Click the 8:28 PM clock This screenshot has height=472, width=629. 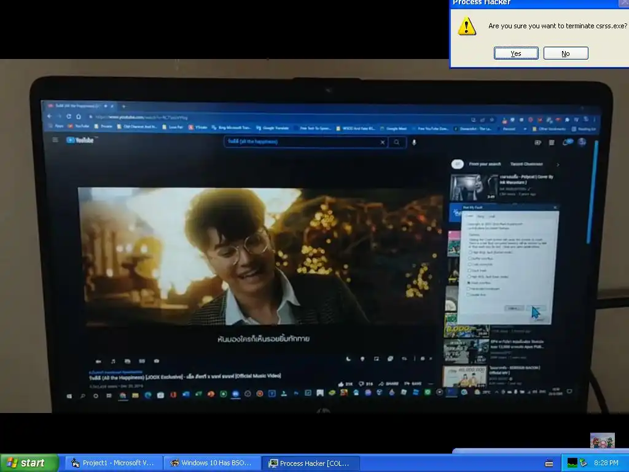point(606,463)
